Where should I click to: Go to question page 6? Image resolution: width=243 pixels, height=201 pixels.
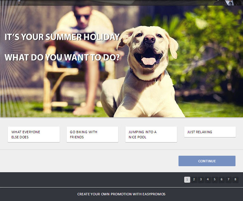tap(222, 180)
